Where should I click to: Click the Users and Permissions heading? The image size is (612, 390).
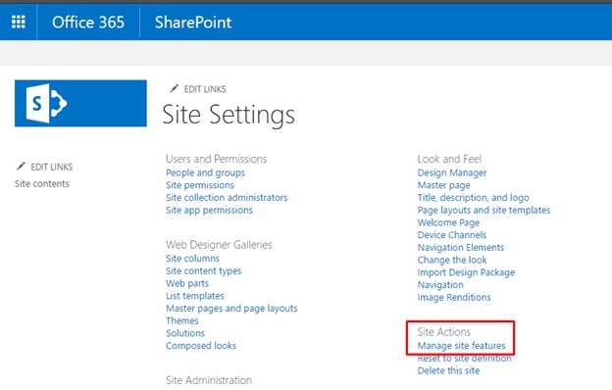(216, 159)
